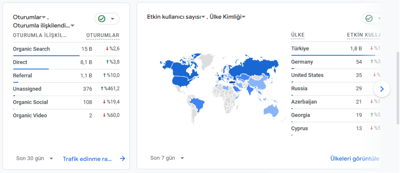Viewport: 401px width, 173px height.
Task: Open dropdown arrow beside sessions card checkmark
Action: (x=113, y=19)
